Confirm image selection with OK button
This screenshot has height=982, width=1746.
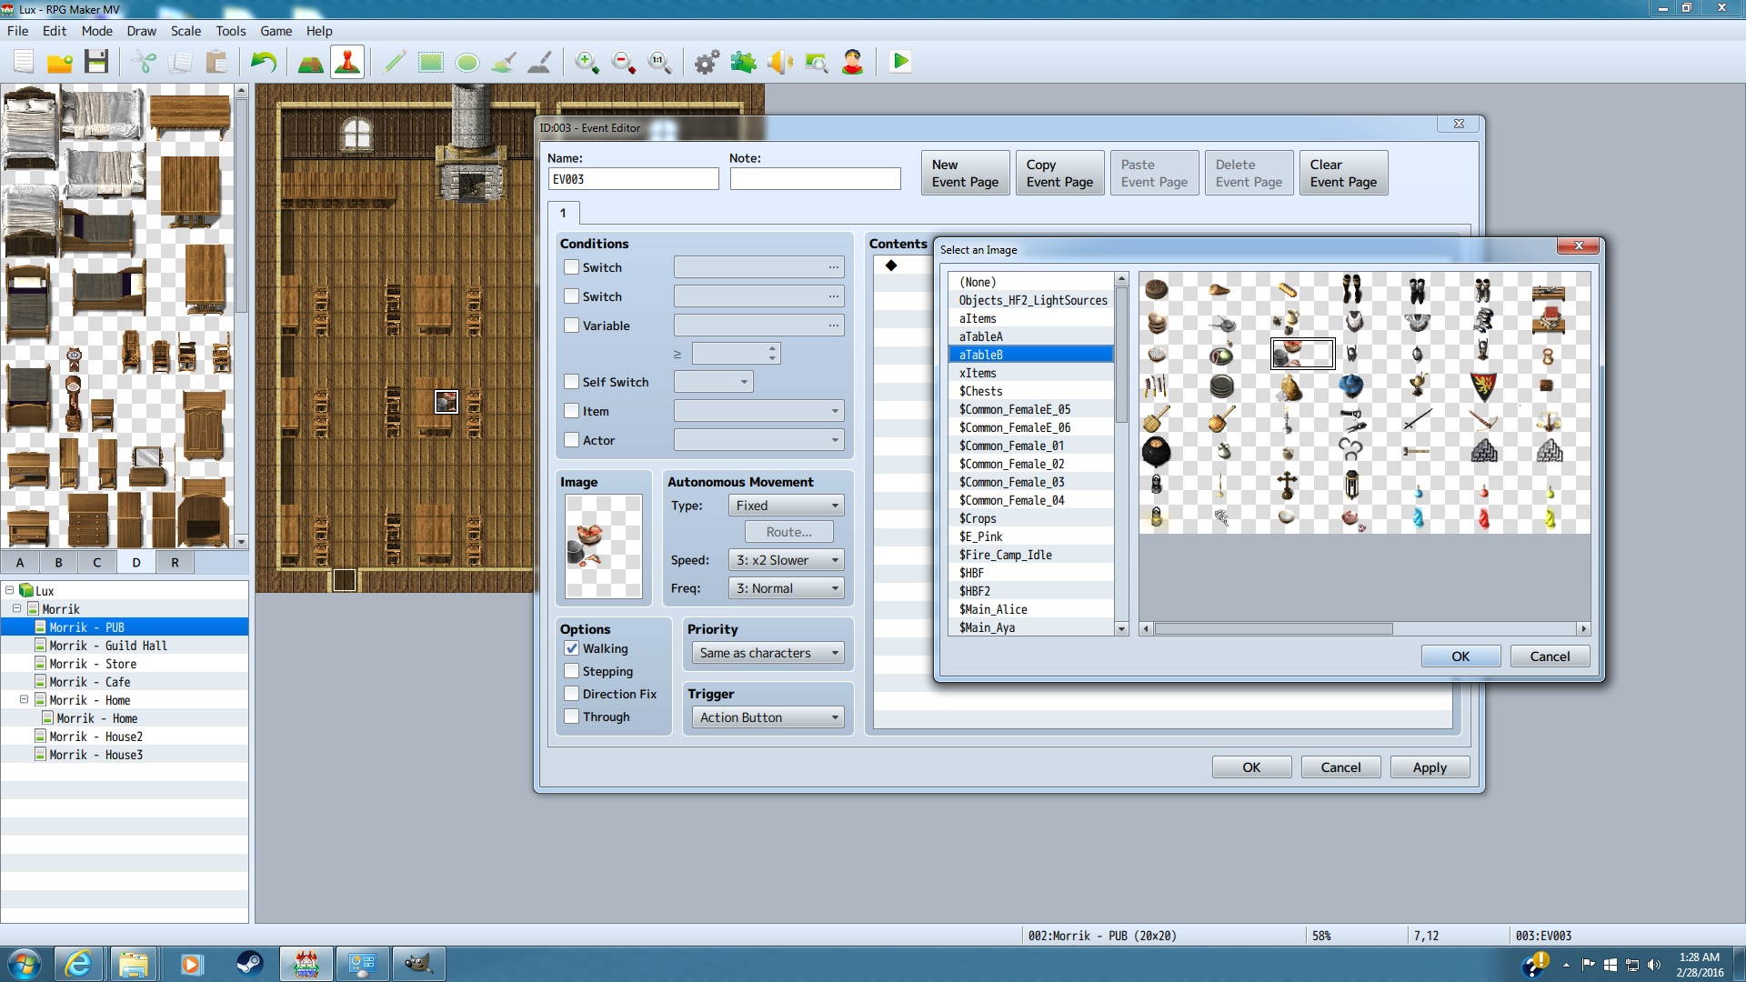pos(1460,656)
